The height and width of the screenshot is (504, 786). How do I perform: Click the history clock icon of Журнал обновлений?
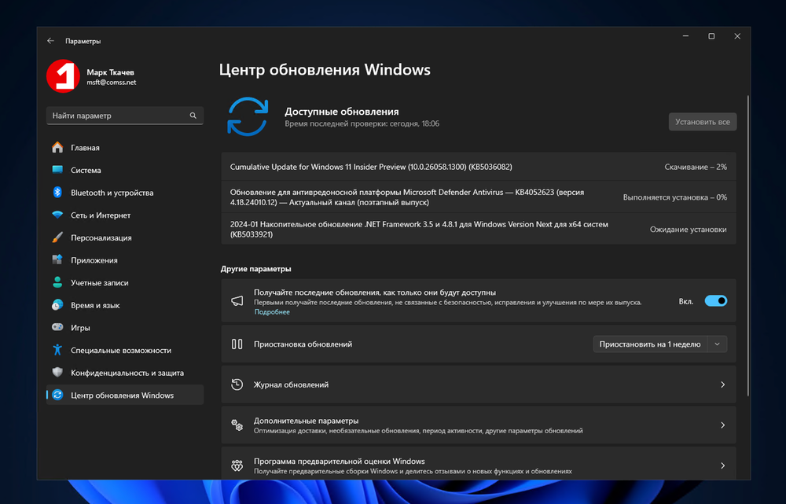tap(237, 384)
